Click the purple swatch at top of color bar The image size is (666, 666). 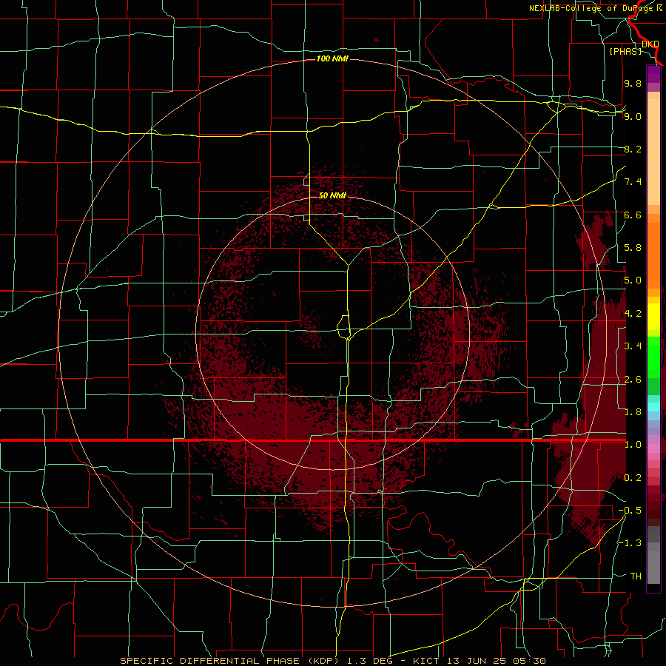click(x=653, y=74)
